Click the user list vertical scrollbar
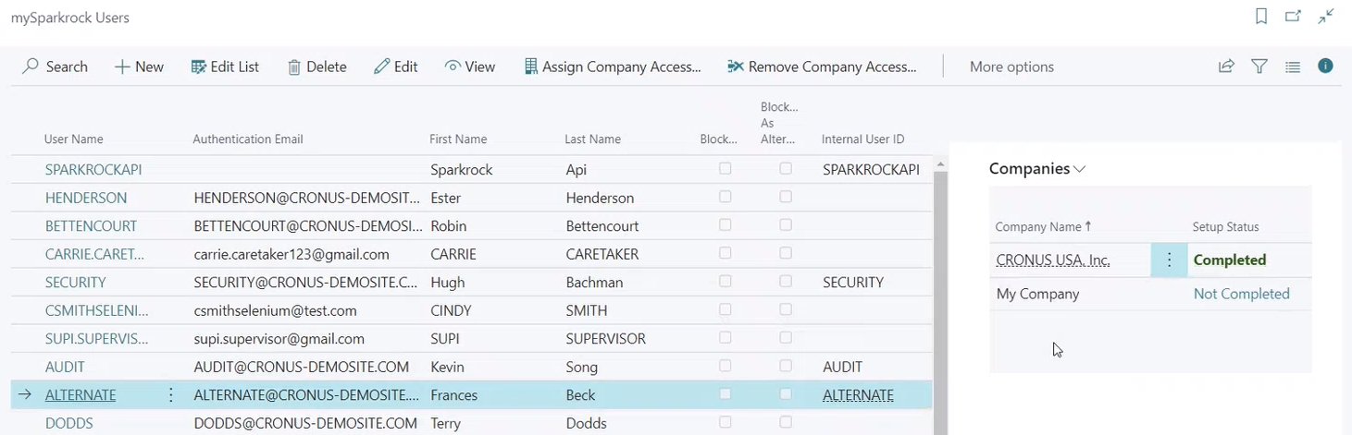The width and height of the screenshot is (1352, 435). (x=940, y=303)
